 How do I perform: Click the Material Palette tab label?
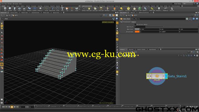pyautogui.click(x=141, y=49)
